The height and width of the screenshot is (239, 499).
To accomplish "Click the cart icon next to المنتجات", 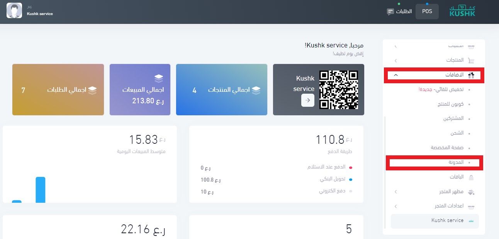I will tap(471, 61).
